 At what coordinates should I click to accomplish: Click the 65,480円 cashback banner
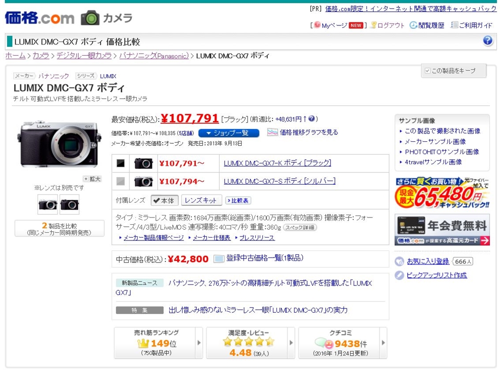pyautogui.click(x=442, y=193)
